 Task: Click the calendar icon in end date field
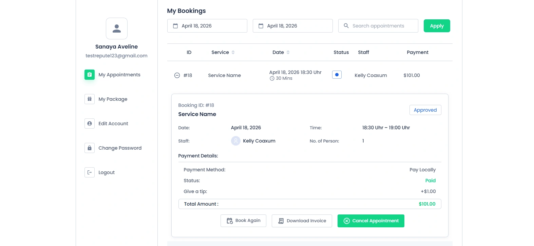pos(261,26)
